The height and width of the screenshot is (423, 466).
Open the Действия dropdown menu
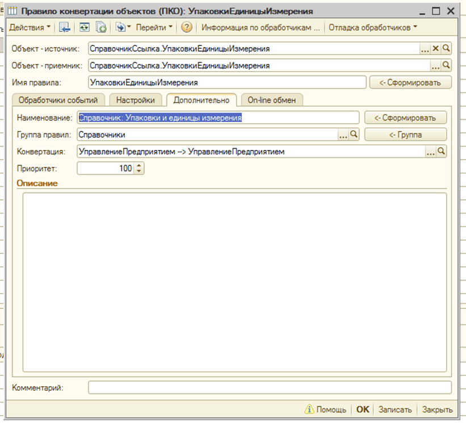(30, 27)
